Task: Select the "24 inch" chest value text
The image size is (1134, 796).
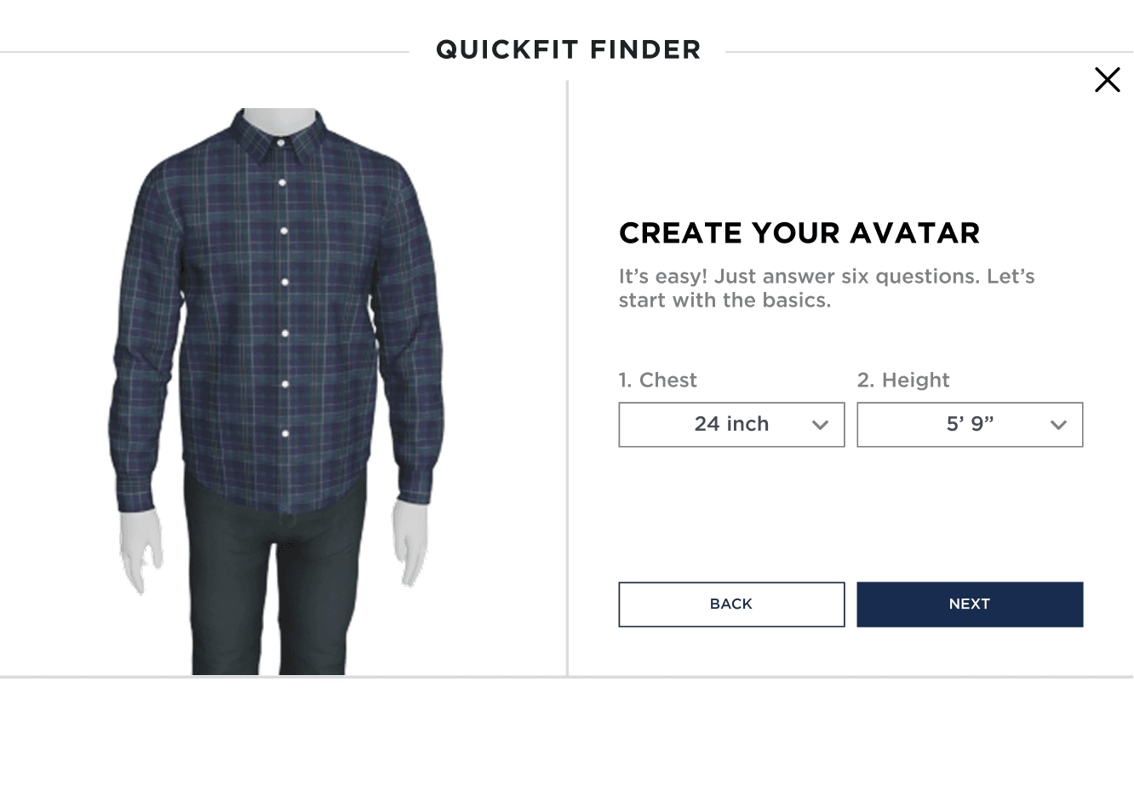Action: [x=731, y=424]
